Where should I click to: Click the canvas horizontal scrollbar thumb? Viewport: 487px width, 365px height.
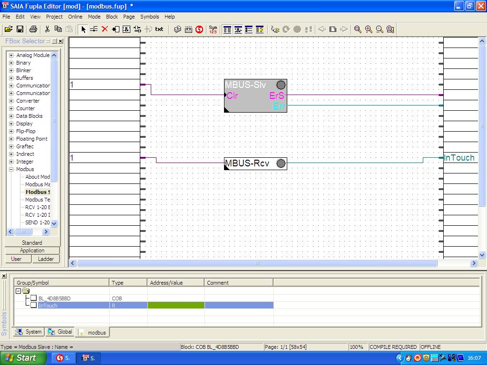[x=257, y=263]
